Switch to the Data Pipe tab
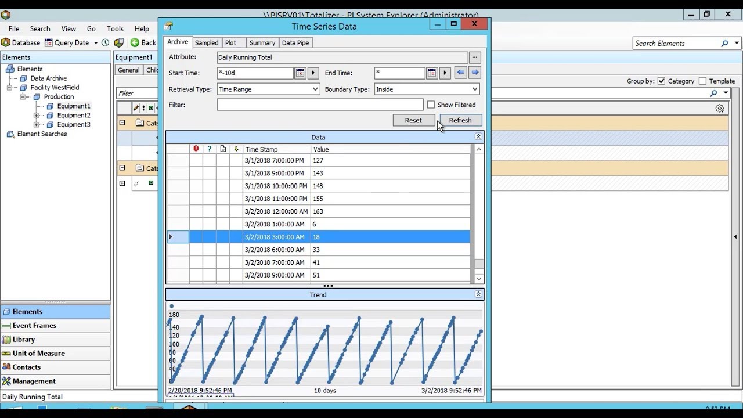743x418 pixels. (x=295, y=43)
